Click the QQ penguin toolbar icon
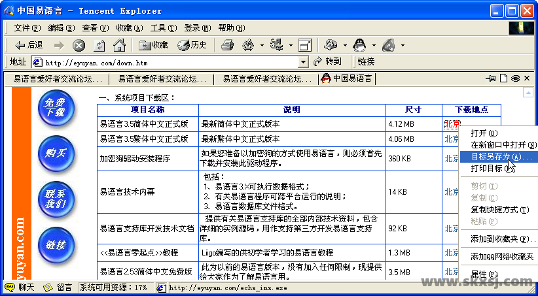The width and height of the screenshot is (538, 296). [x=359, y=45]
